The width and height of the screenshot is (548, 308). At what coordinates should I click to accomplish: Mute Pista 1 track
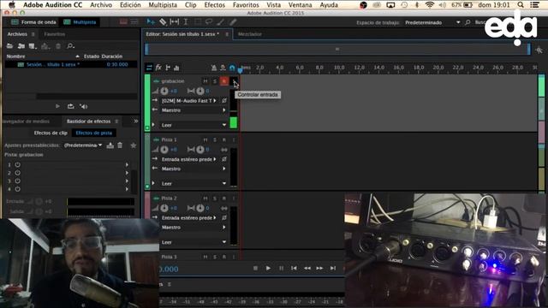(205, 139)
